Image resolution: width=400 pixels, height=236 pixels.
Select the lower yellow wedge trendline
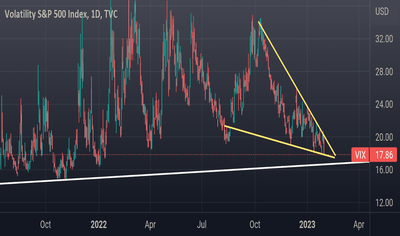(x=279, y=142)
